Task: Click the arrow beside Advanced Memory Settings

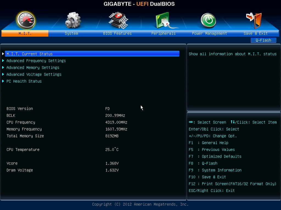Action: pyautogui.click(x=3, y=68)
